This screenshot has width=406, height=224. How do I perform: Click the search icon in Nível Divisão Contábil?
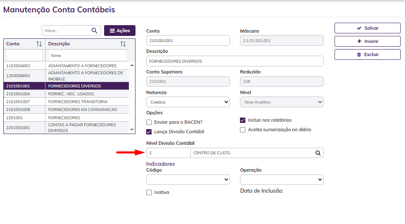[x=318, y=153]
